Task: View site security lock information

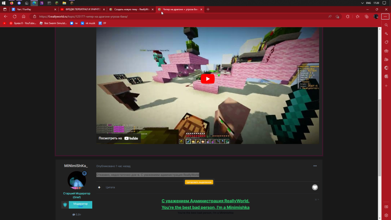Action: (x=34, y=16)
